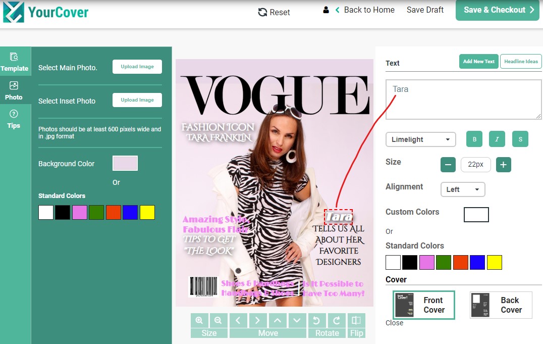Click Save & Checkout button
The height and width of the screenshot is (344, 543).
point(497,10)
